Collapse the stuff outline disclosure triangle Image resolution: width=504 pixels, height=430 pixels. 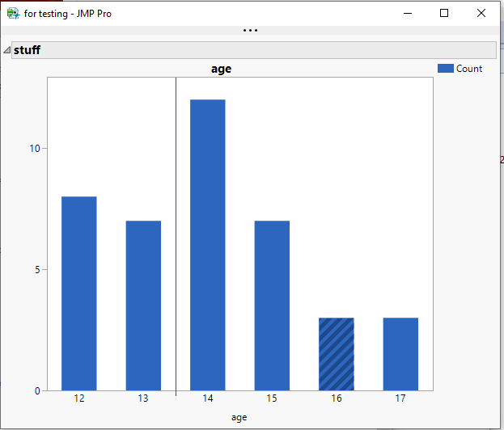click(x=6, y=50)
